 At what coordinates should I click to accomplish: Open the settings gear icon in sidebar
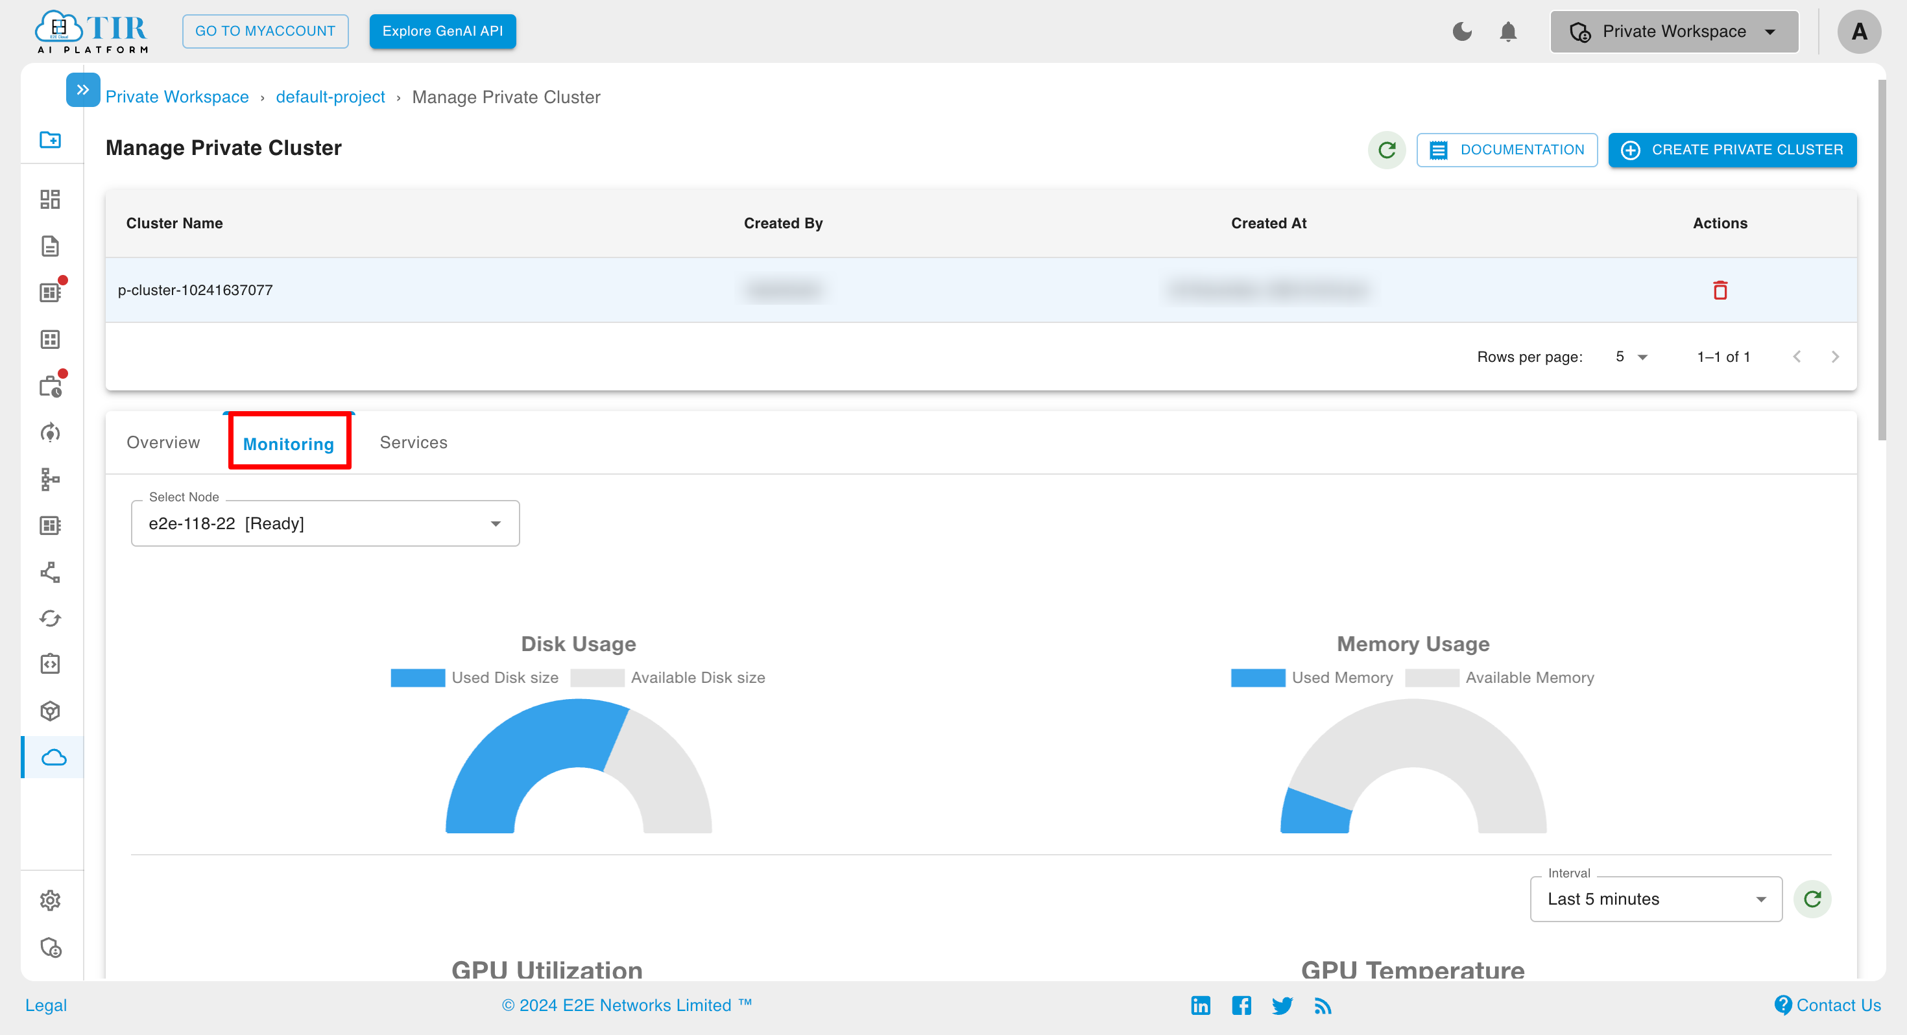click(51, 900)
